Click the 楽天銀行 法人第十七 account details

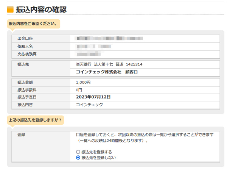[x=109, y=64]
